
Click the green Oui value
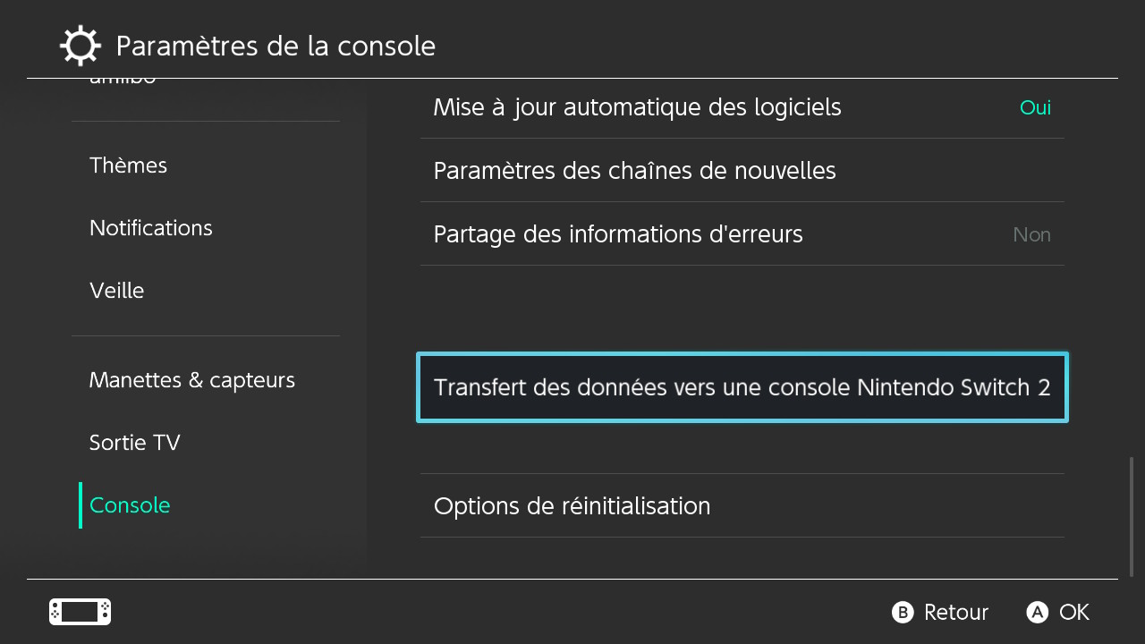click(1035, 108)
